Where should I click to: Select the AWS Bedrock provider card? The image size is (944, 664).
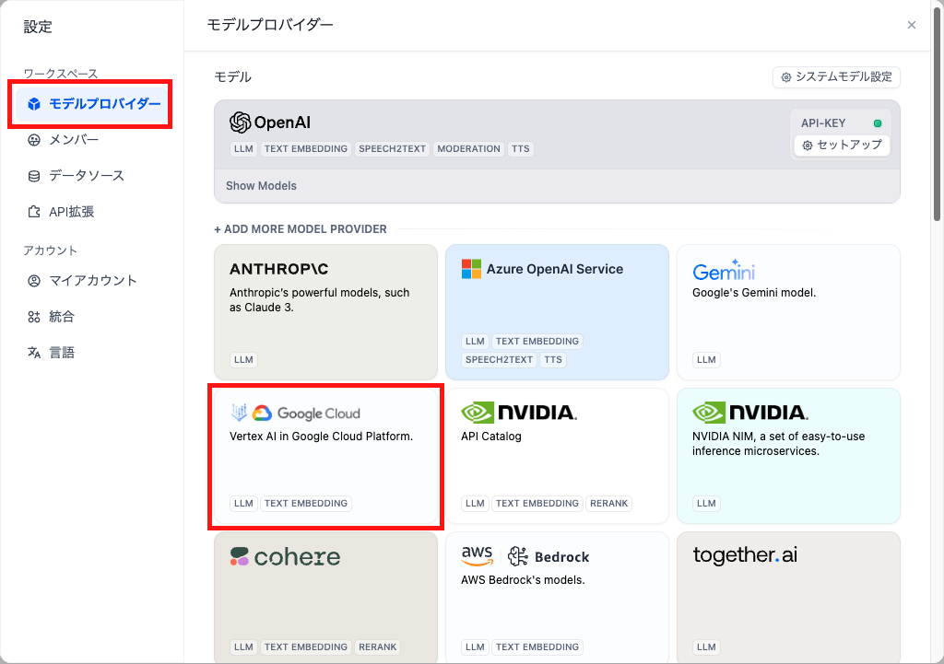pos(557,598)
